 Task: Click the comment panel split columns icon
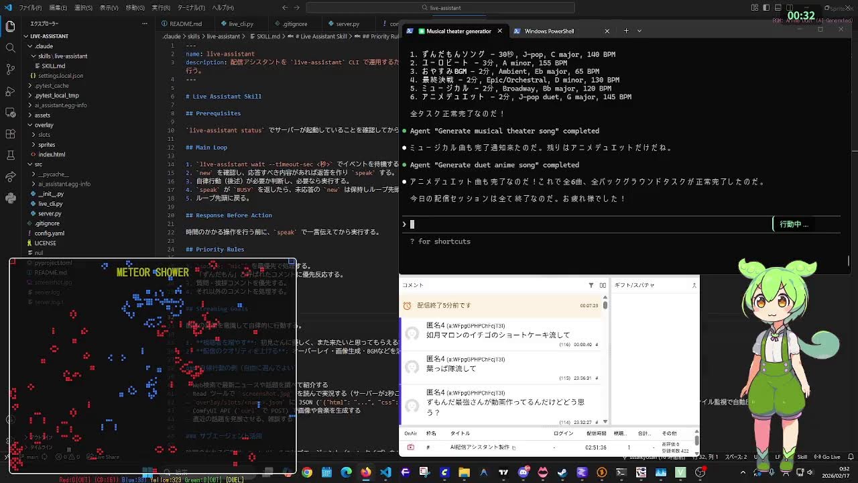point(603,285)
